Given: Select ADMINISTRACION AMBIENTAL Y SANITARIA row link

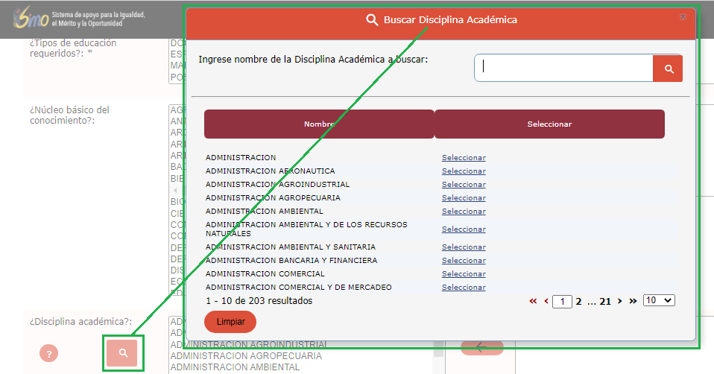Looking at the screenshot, I should click(x=464, y=247).
